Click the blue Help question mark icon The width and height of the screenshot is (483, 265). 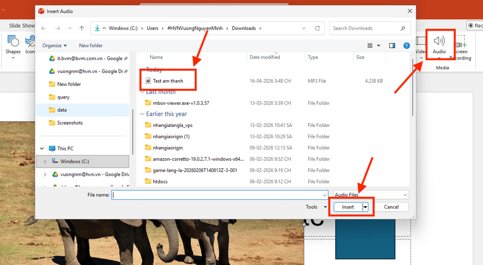(x=407, y=46)
